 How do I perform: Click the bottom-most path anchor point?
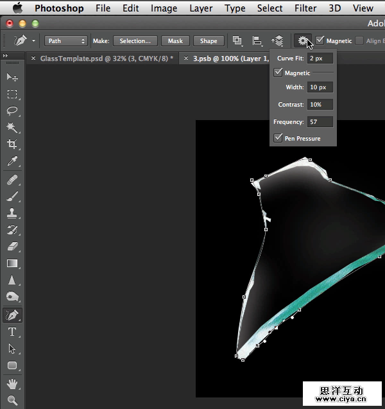pos(243,360)
